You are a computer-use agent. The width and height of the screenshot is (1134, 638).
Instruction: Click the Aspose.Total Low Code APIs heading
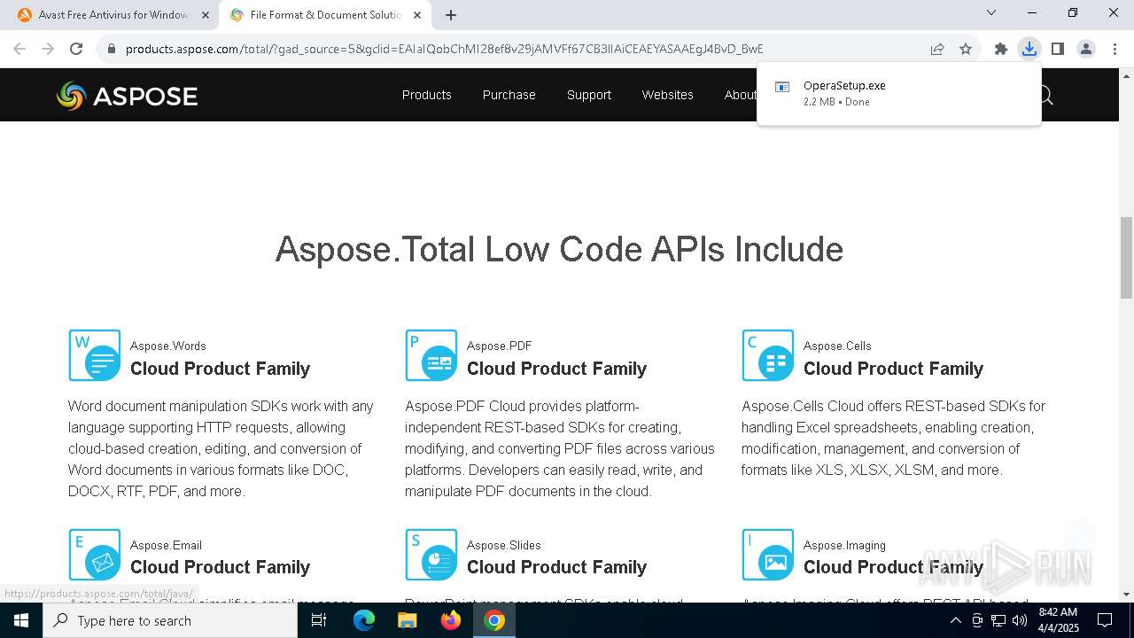[x=559, y=249]
